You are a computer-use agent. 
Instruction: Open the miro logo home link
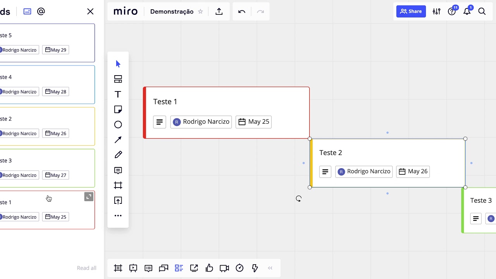pos(126,12)
